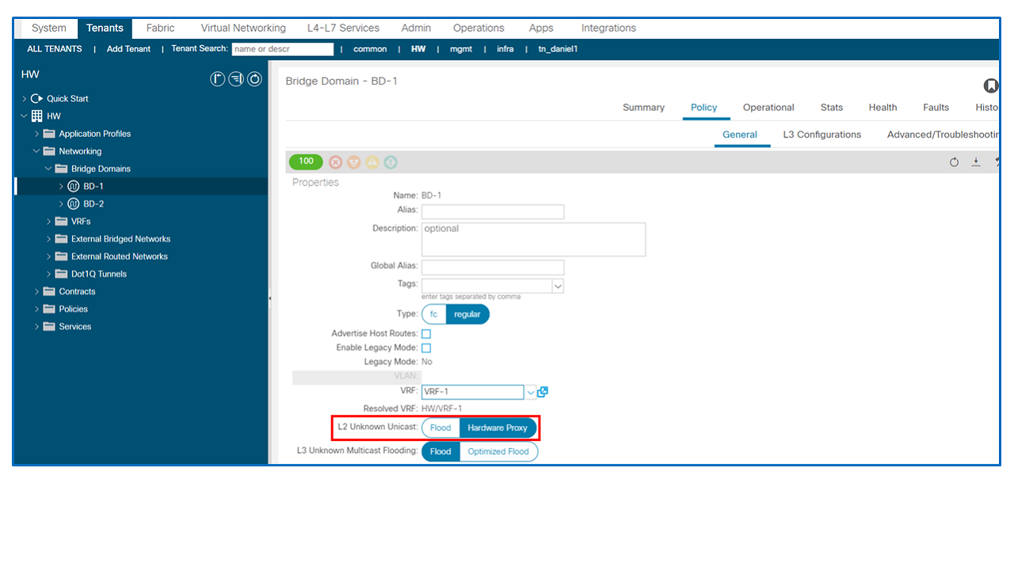
Task: Click the Networking folder icon
Action: tap(49, 151)
